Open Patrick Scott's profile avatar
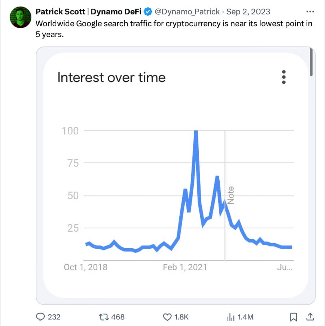Viewport: 325px width, 326px height. 21,17
